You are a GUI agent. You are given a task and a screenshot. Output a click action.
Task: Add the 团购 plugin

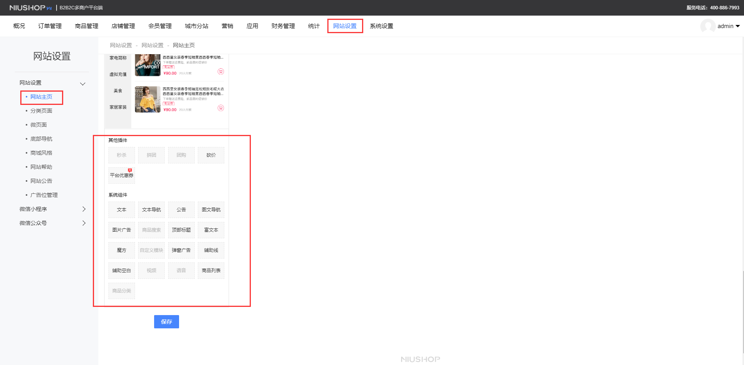[181, 155]
